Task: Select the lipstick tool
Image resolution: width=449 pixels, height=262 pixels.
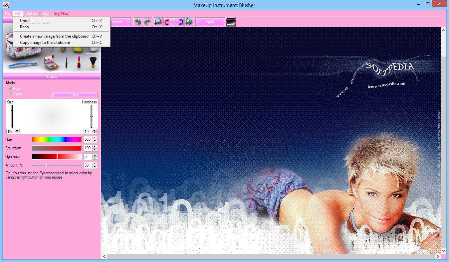Action: 79,62
